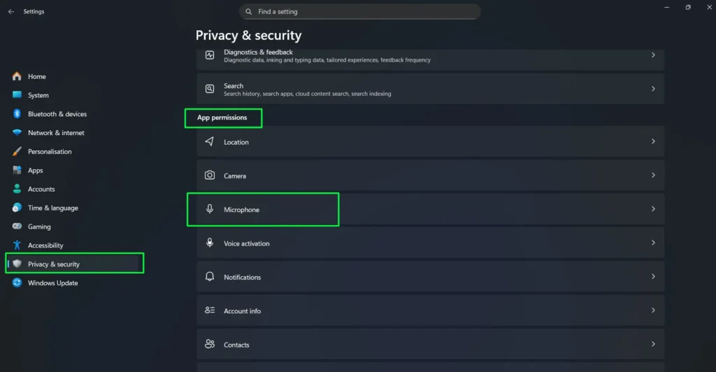This screenshot has width=716, height=372.
Task: Open Network & internet settings
Action: click(x=74, y=132)
